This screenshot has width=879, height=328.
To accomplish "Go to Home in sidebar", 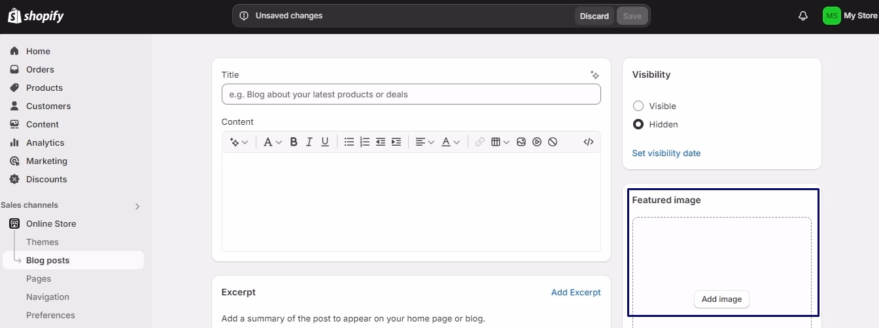I will 38,51.
